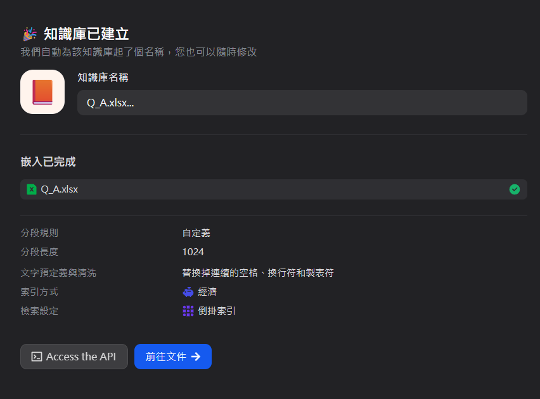
Task: Click the party popper emoji in the title
Action: [29, 34]
